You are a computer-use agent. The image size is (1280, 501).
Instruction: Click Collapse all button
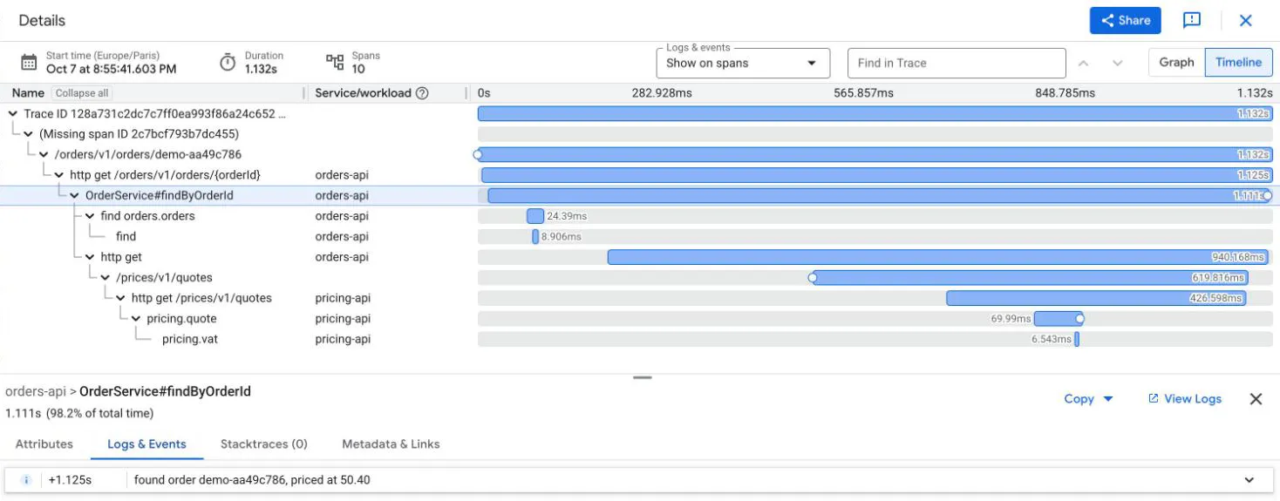(x=81, y=93)
